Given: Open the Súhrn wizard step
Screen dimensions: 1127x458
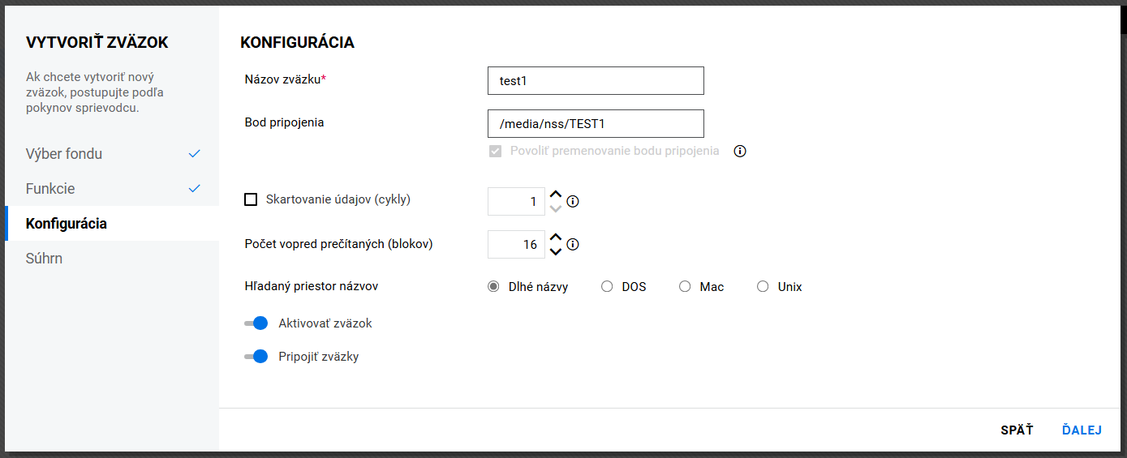Looking at the screenshot, I should [x=45, y=259].
